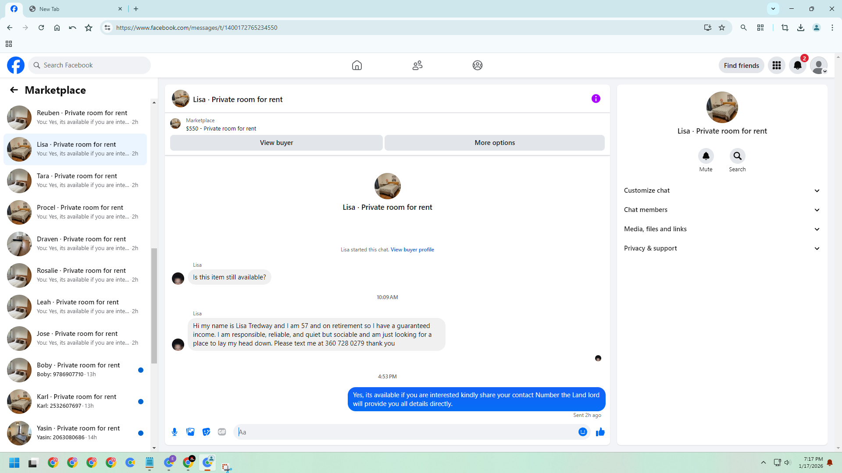The width and height of the screenshot is (842, 473).
Task: Toggle the purple conversation info panel
Action: coord(596,99)
